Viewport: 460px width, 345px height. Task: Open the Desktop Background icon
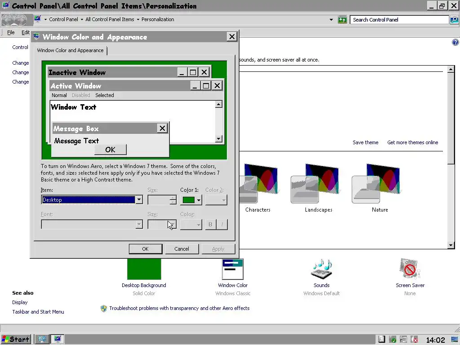(144, 269)
